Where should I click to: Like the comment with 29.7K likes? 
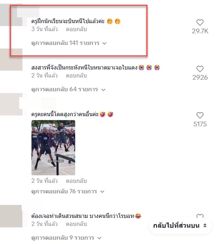point(200,22)
